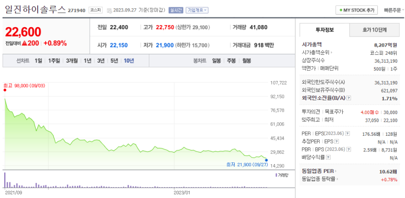Open the 동일업종 등락률 link
The image size is (405, 198).
pos(320,179)
